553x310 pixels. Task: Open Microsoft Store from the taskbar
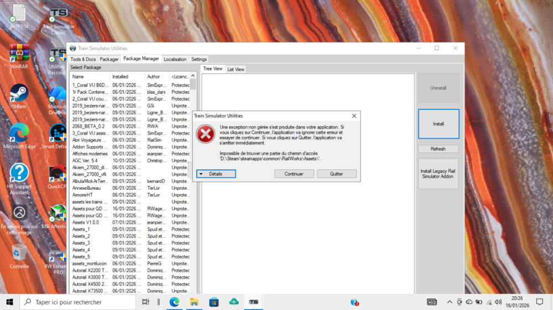click(x=213, y=302)
